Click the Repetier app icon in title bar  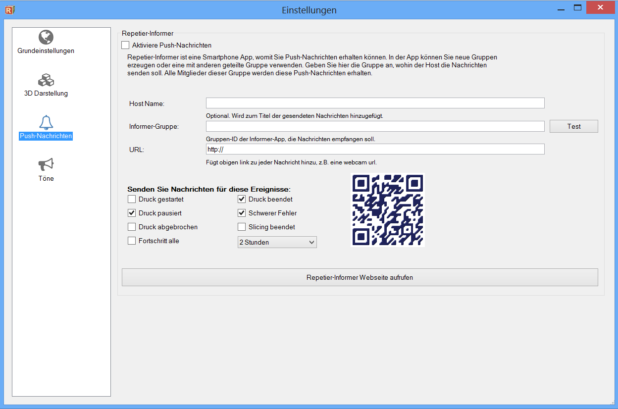(10, 9)
